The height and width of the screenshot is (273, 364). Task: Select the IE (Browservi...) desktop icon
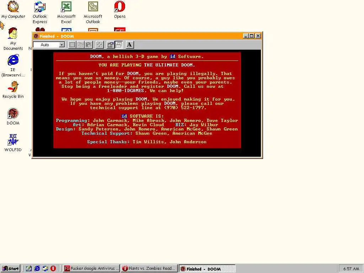(13, 66)
